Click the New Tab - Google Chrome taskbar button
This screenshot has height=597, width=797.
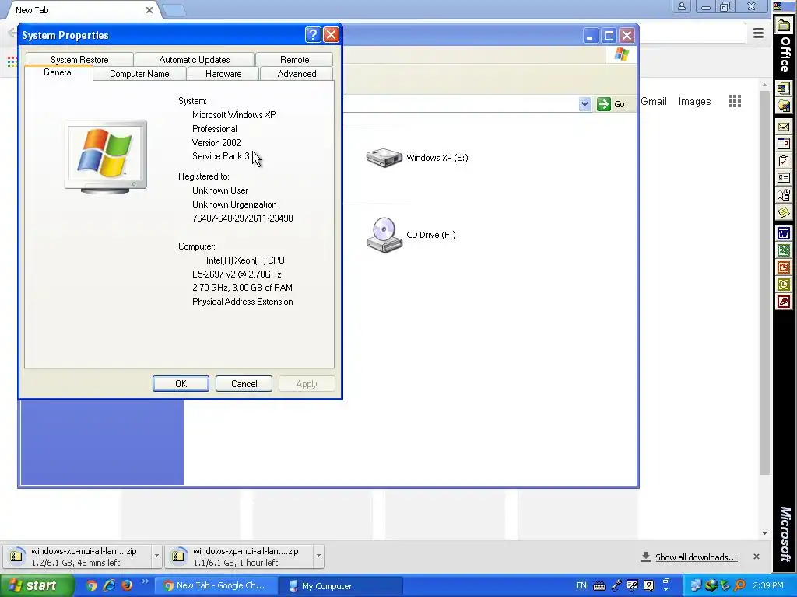(x=216, y=586)
